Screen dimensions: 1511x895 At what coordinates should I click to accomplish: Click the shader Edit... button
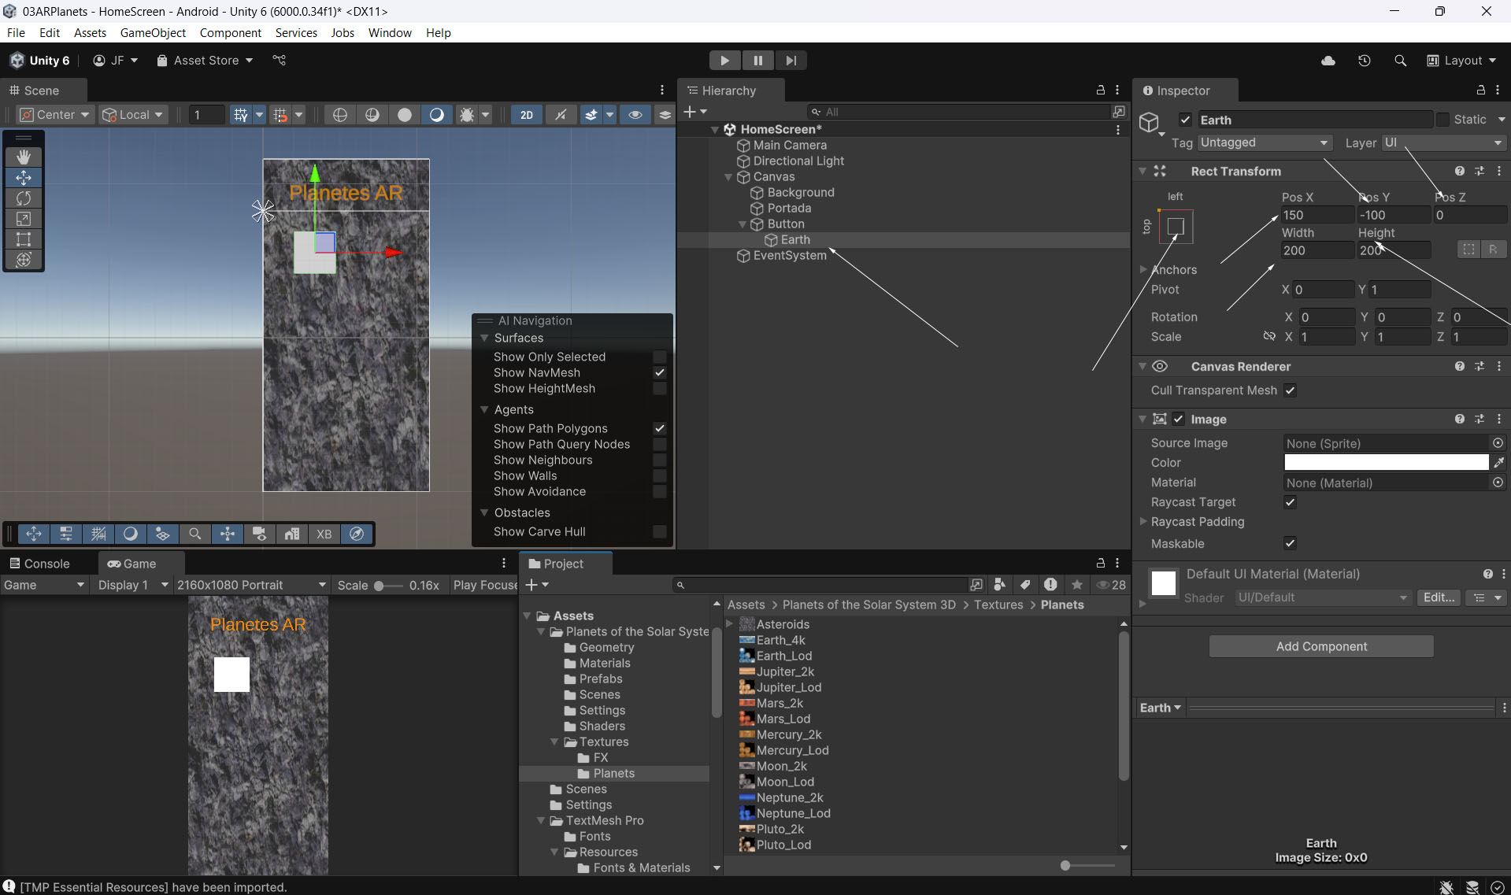pos(1438,597)
